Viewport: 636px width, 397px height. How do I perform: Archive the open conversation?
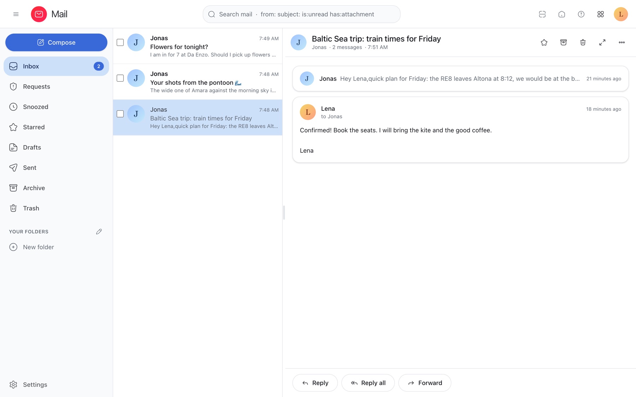(564, 42)
